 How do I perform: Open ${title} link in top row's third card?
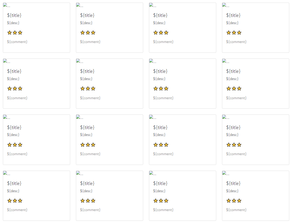(160, 15)
